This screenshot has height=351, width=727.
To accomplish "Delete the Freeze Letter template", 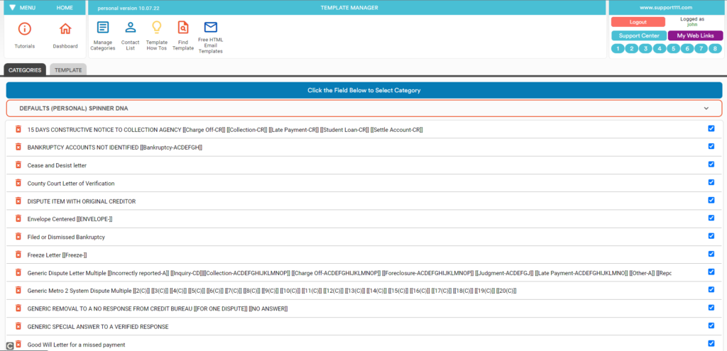I will coord(18,255).
